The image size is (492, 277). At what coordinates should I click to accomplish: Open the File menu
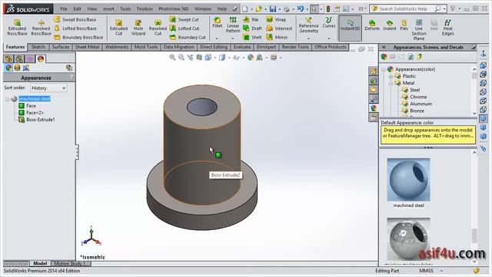point(64,8)
